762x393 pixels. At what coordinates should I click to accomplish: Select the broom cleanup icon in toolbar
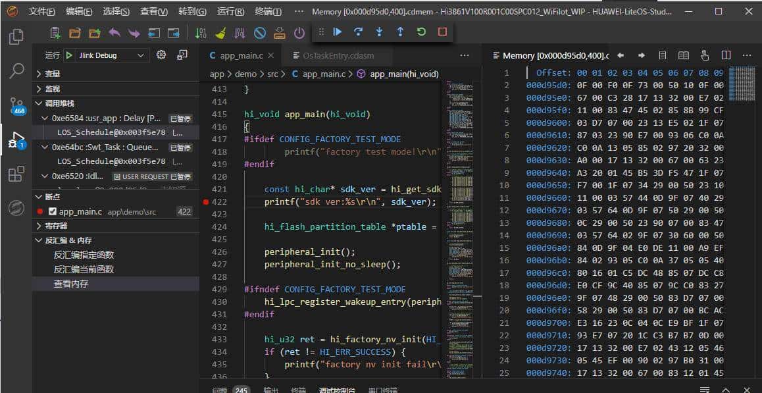(x=221, y=32)
